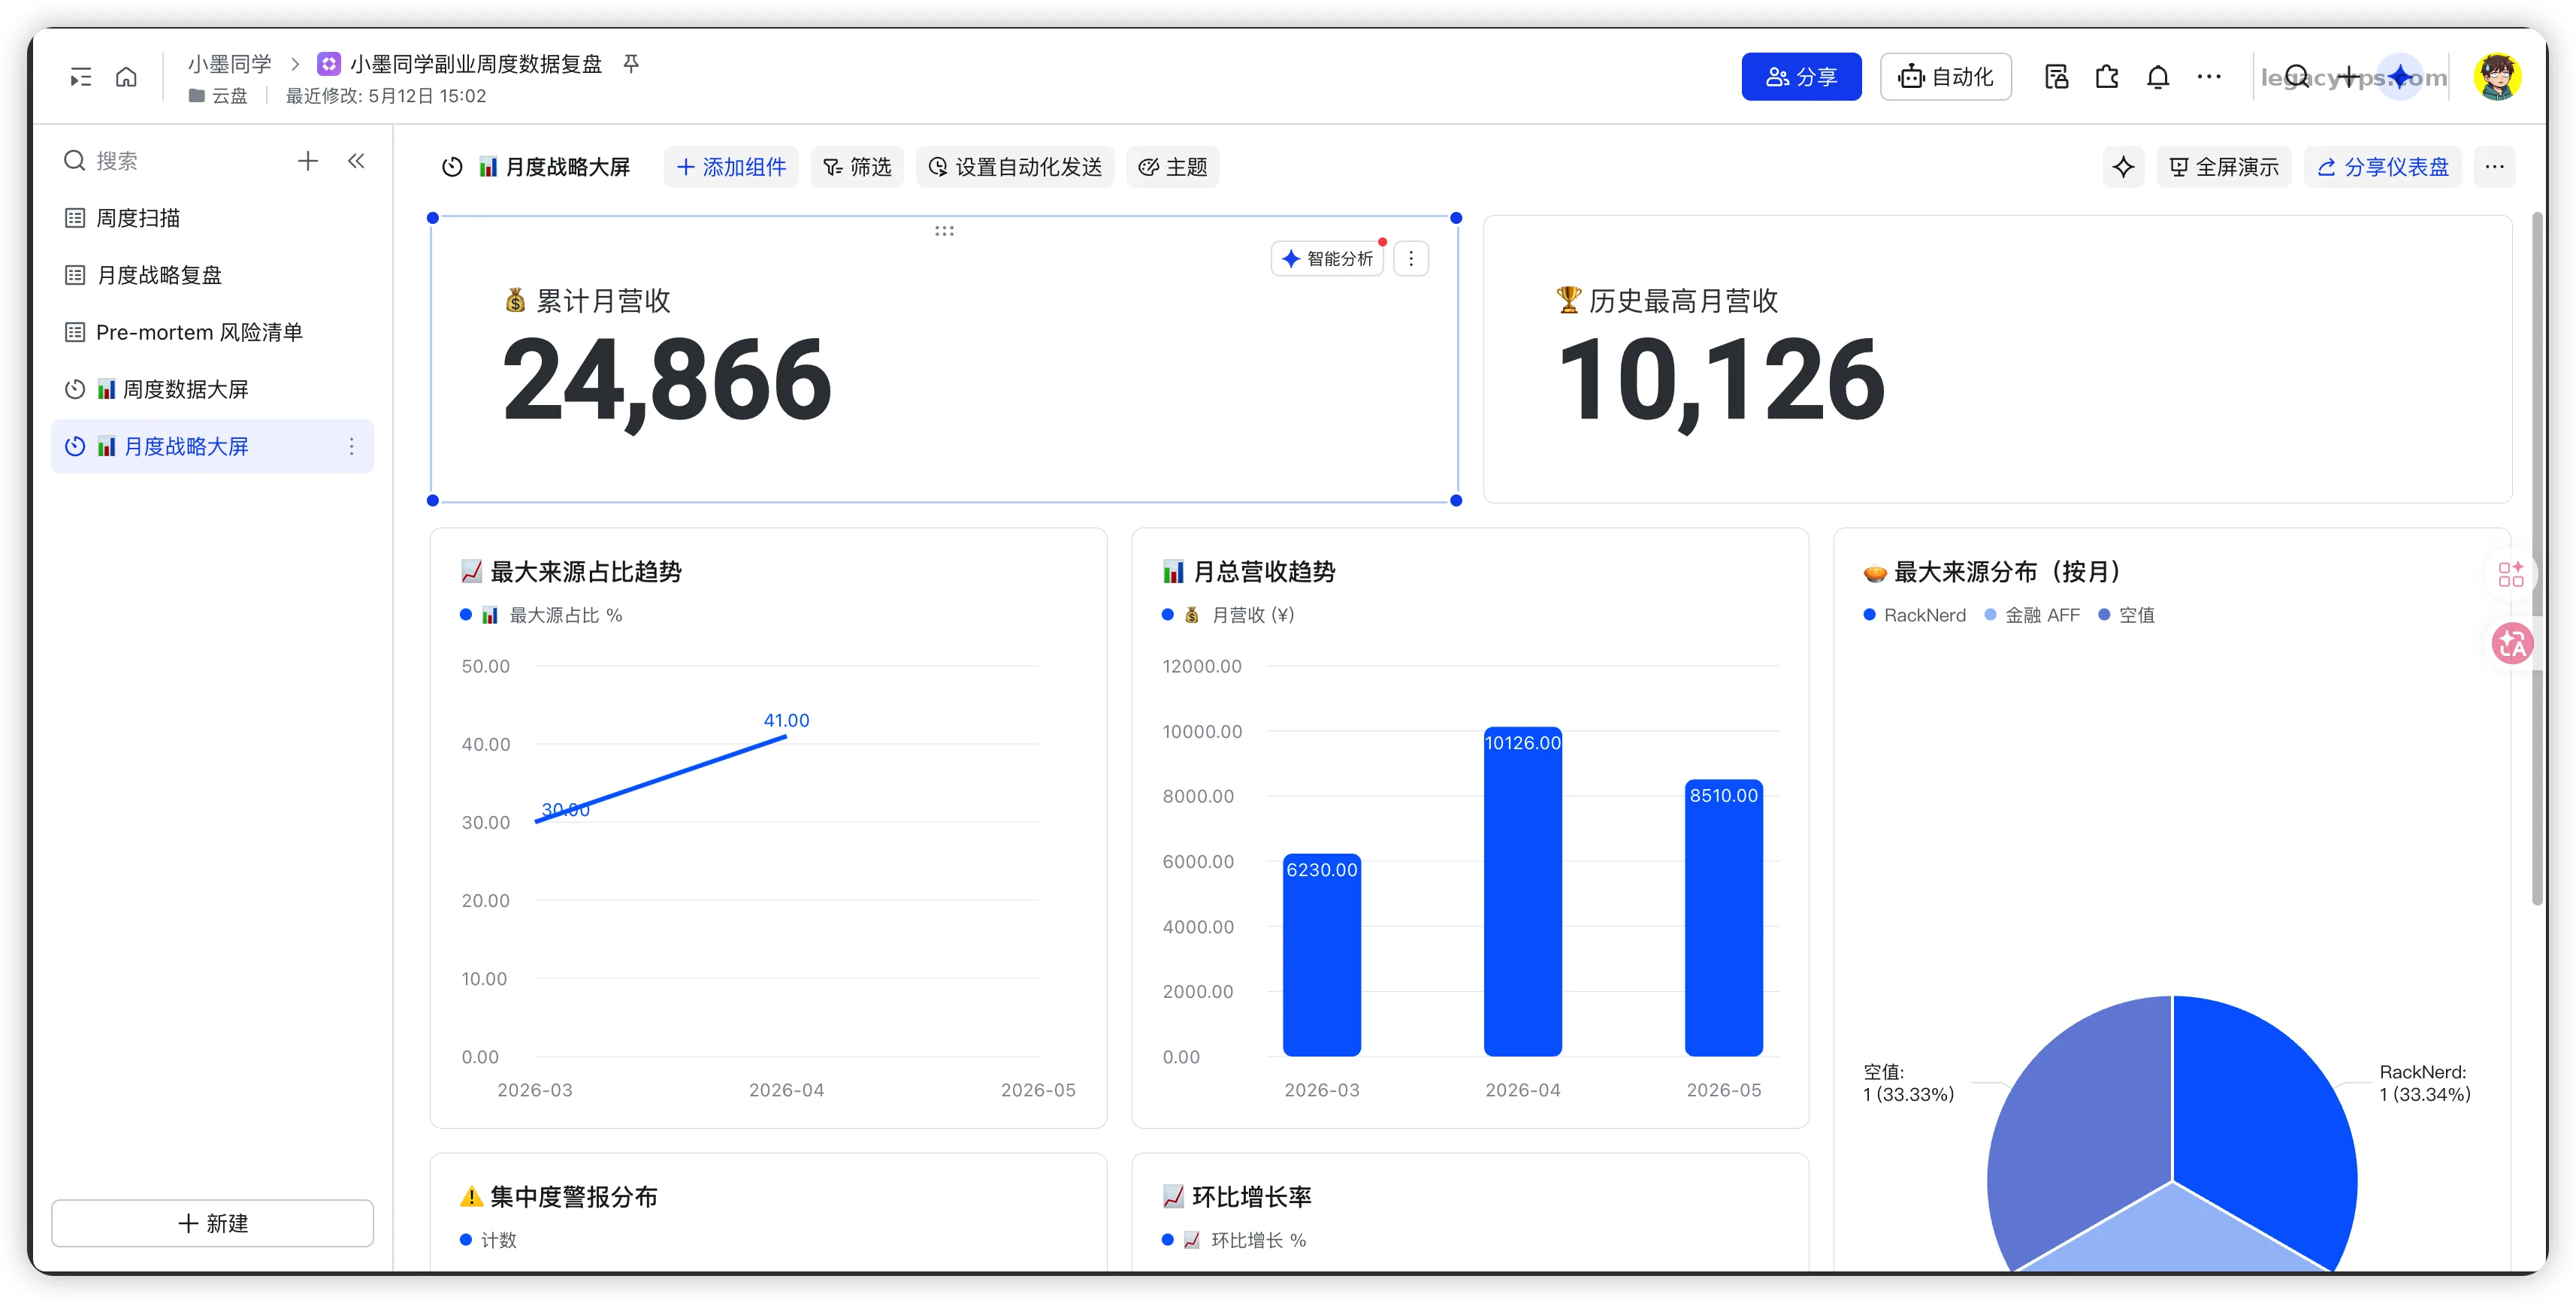Image resolution: width=2576 pixels, height=1303 pixels.
Task: Toggle the 环比增长 % legend series
Action: pyautogui.click(x=1234, y=1240)
